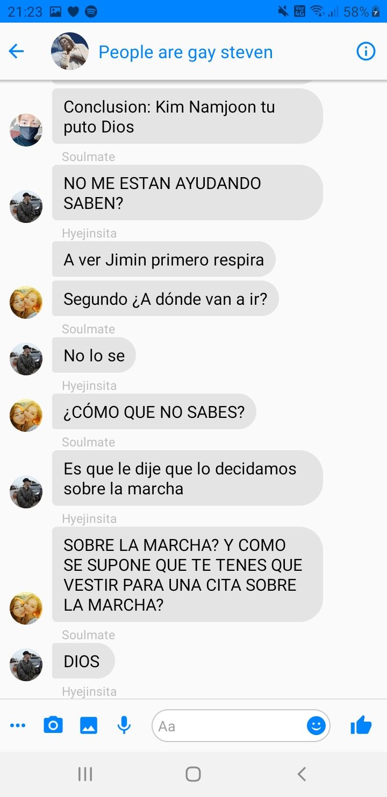The image size is (387, 797).
Task: Open group title People are gay steven
Action: 185,52
